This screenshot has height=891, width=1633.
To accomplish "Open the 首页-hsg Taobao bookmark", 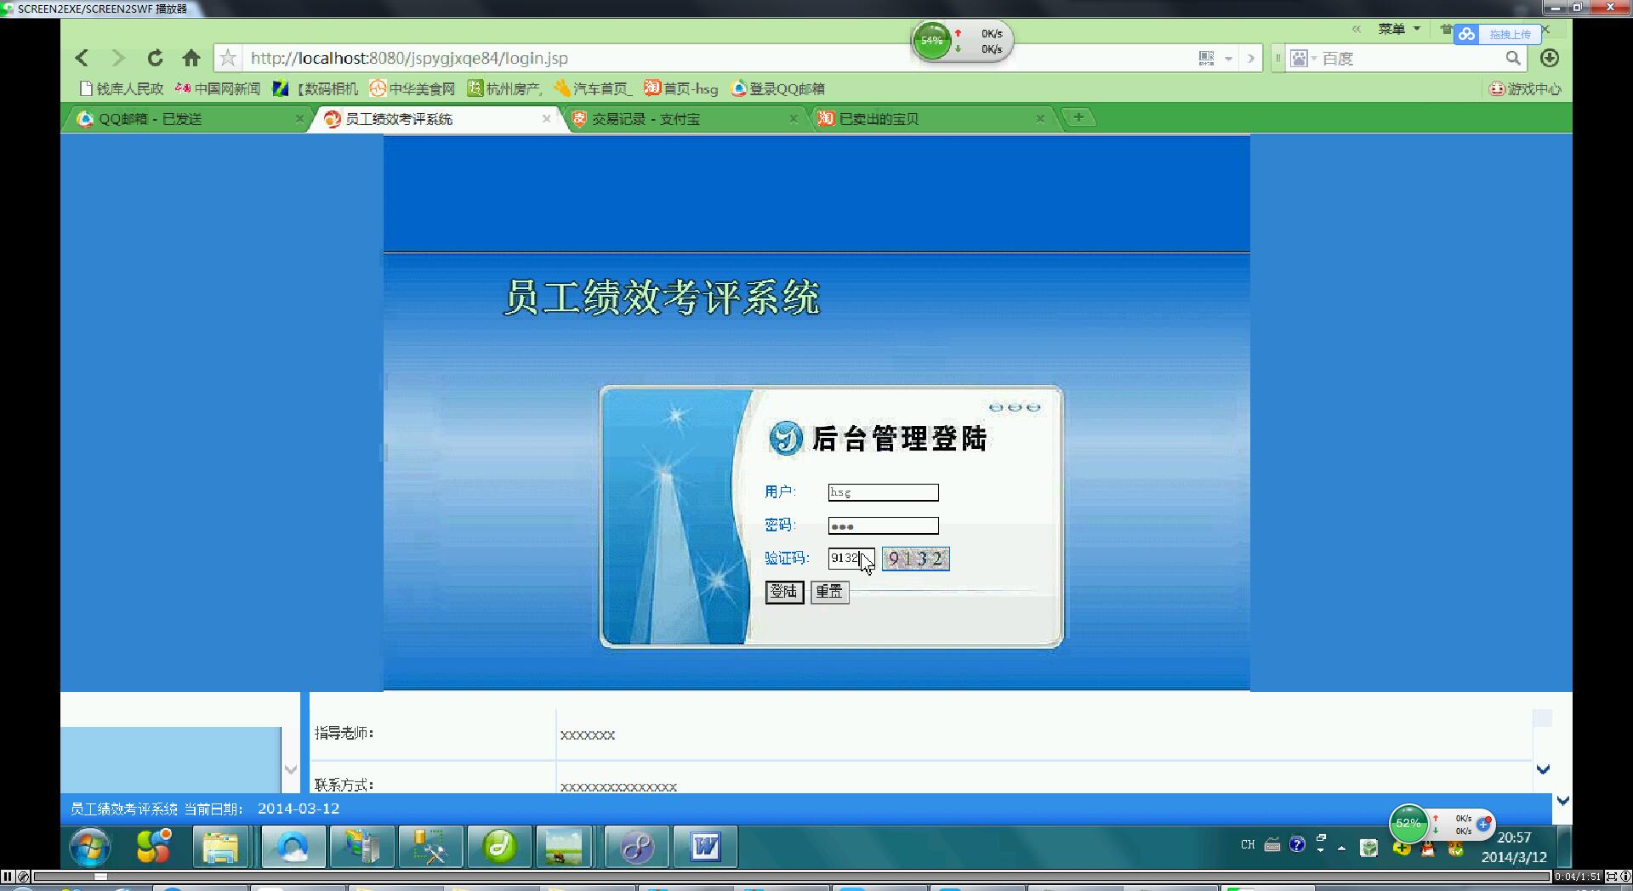I will point(681,88).
